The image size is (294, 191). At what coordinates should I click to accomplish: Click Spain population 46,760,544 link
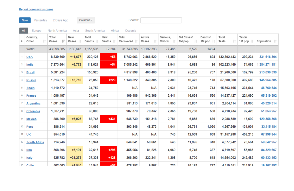(269, 88)
